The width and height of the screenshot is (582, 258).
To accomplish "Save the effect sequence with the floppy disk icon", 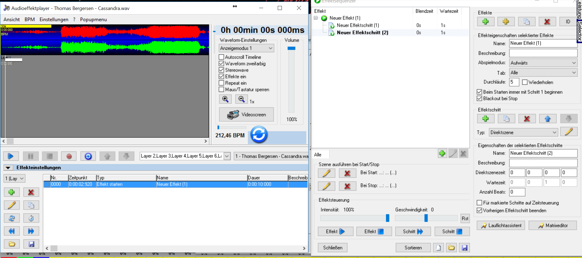I will click(464, 247).
